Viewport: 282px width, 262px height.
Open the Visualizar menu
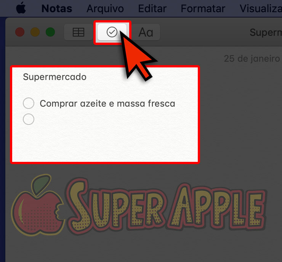click(x=261, y=8)
